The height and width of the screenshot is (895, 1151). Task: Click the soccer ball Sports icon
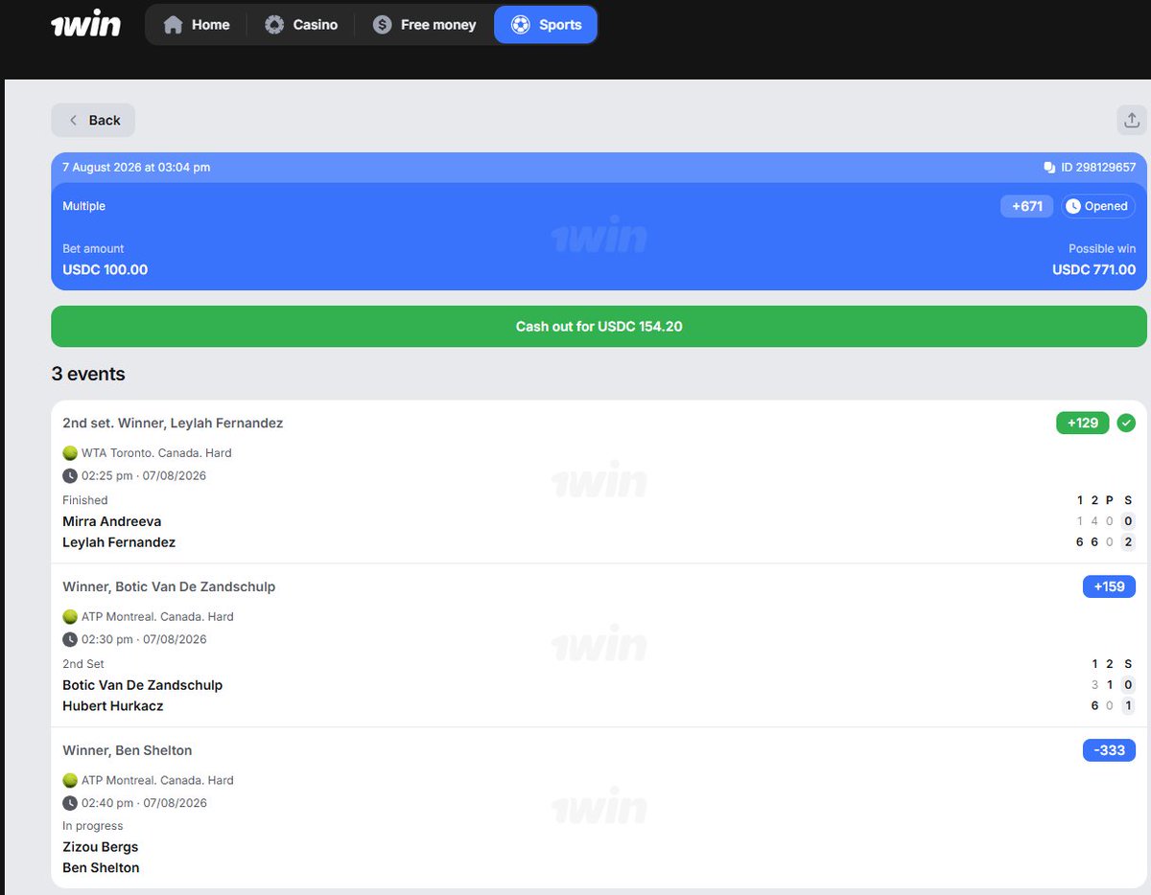click(520, 25)
